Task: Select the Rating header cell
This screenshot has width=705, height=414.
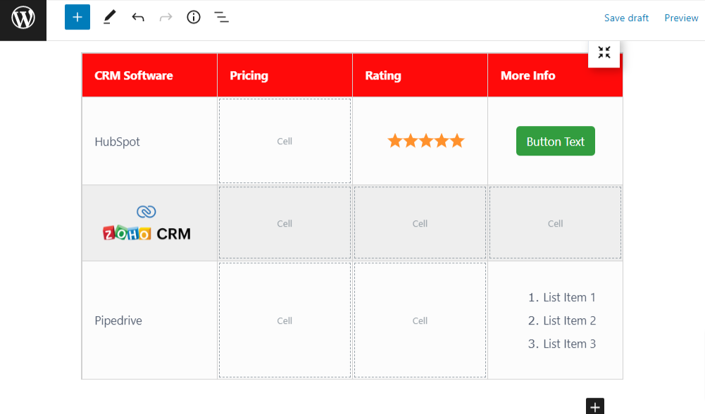Action: pyautogui.click(x=420, y=75)
